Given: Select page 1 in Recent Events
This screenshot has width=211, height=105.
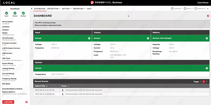Looking at the screenshot, I should coord(204,82).
